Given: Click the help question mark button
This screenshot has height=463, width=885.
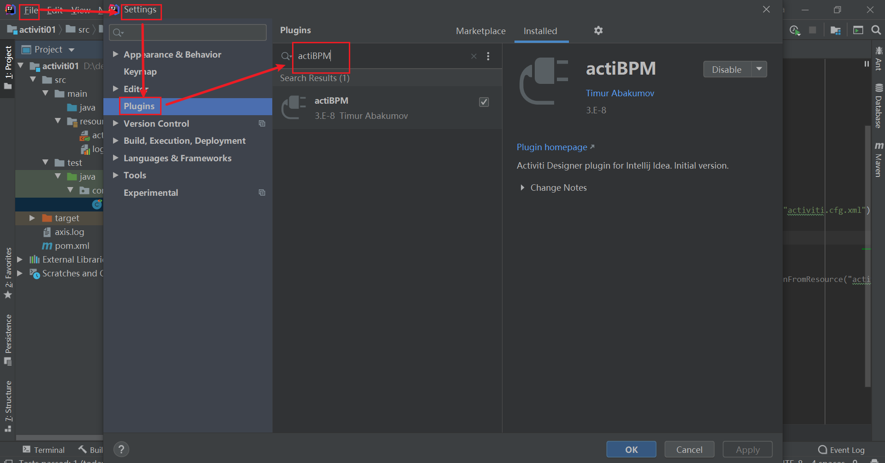Looking at the screenshot, I should (121, 449).
